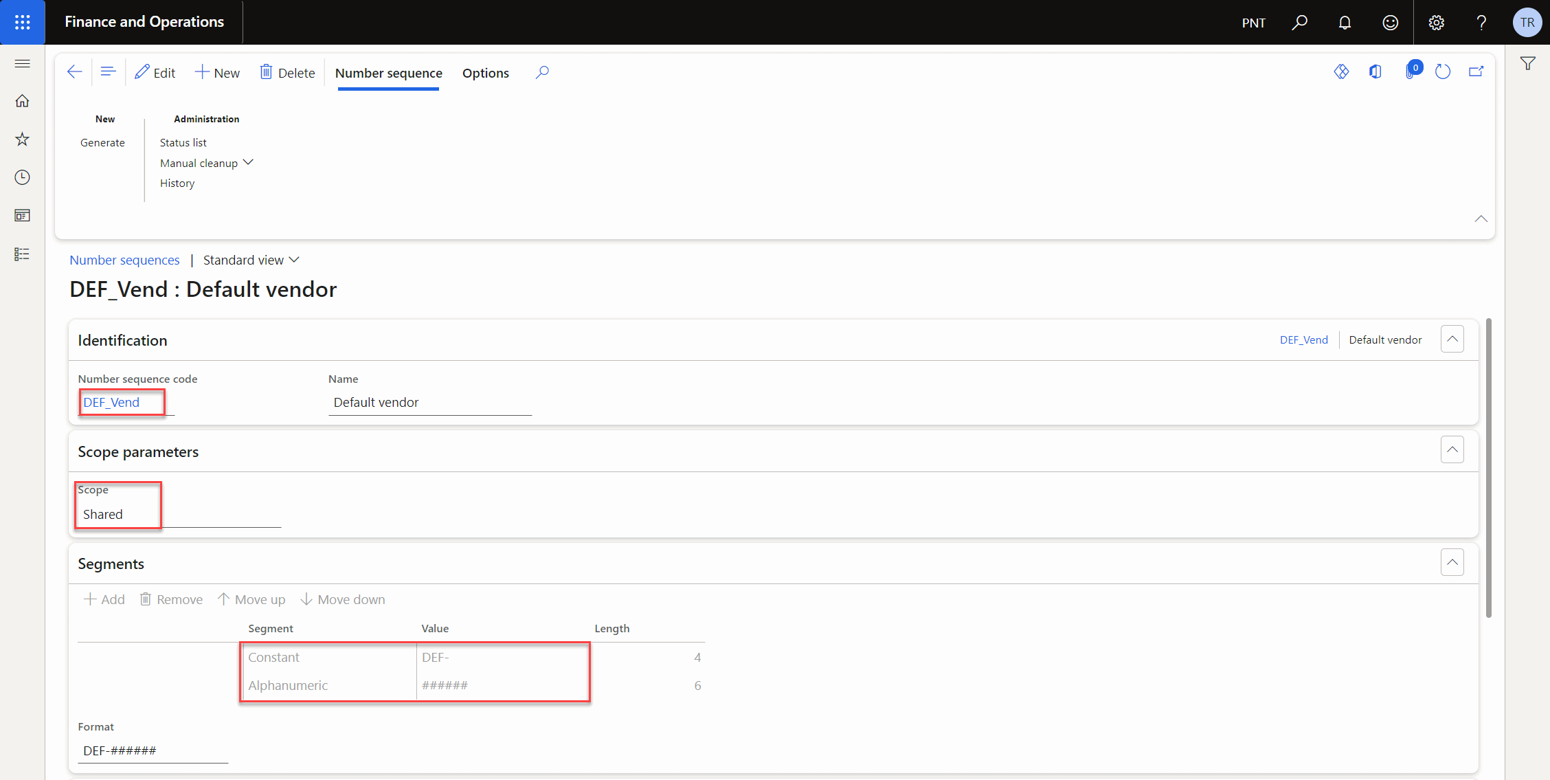Click New in the action pane
1550x780 pixels.
point(217,72)
